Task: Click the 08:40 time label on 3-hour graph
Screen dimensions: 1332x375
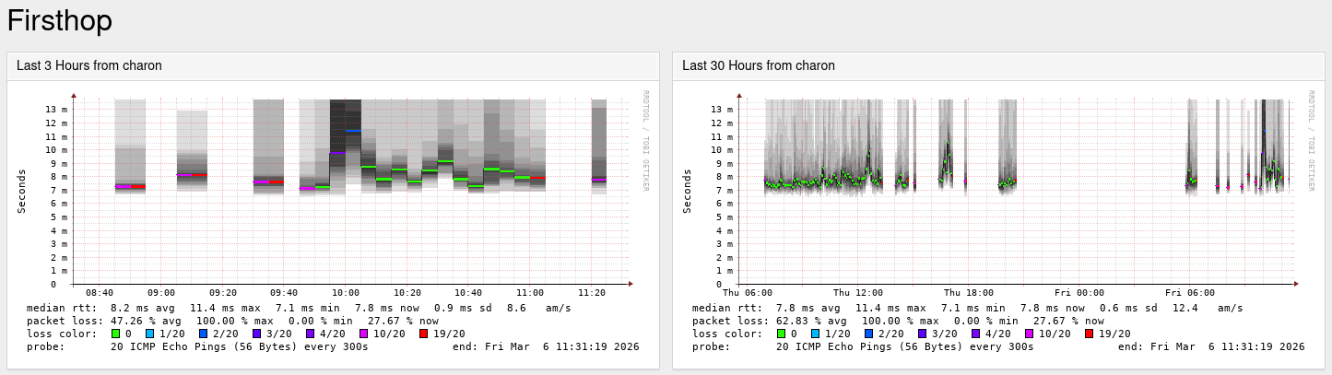Action: [100, 293]
